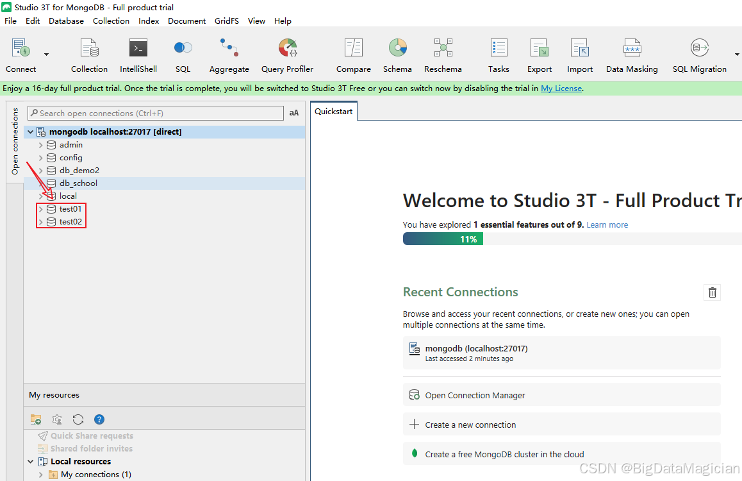Open the GridFS menu
Viewport: 742px width, 481px height.
[227, 21]
